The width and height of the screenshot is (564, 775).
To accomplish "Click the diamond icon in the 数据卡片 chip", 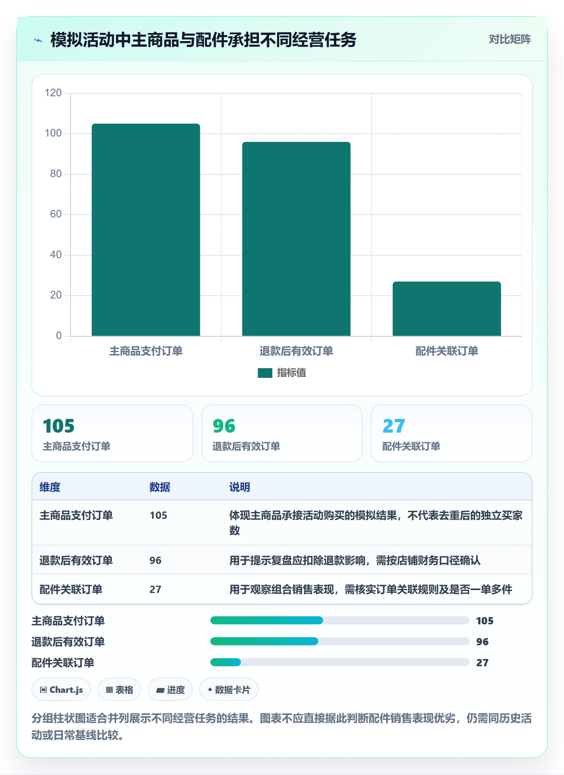I will click(x=210, y=690).
